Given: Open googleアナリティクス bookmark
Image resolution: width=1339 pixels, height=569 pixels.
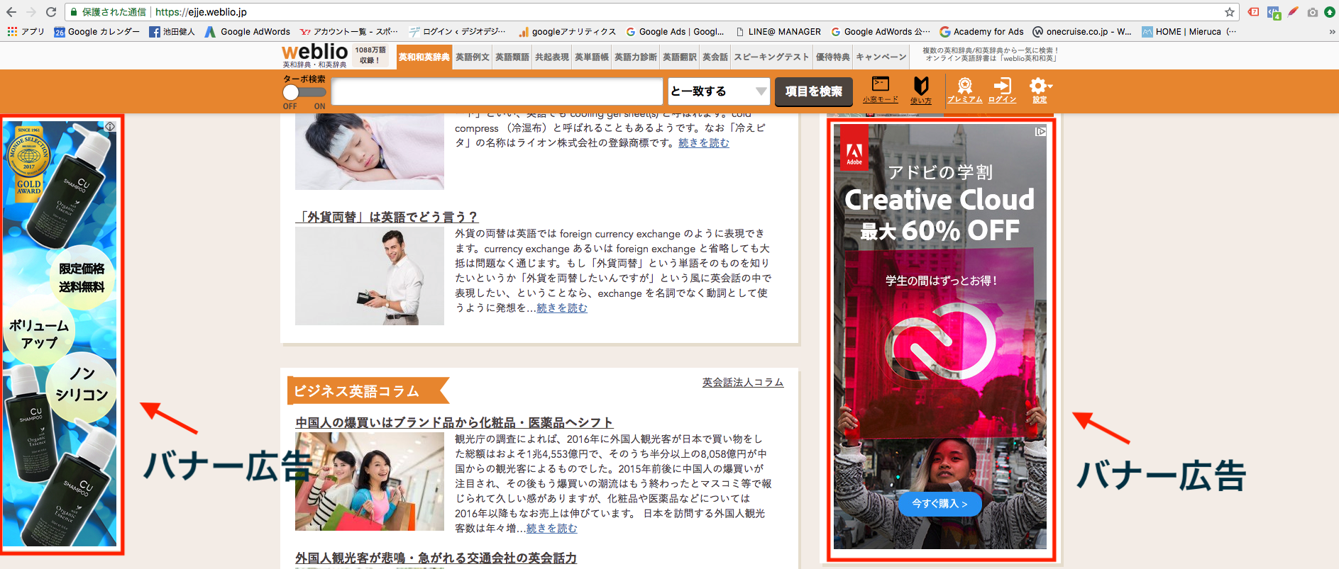Looking at the screenshot, I should pyautogui.click(x=567, y=31).
